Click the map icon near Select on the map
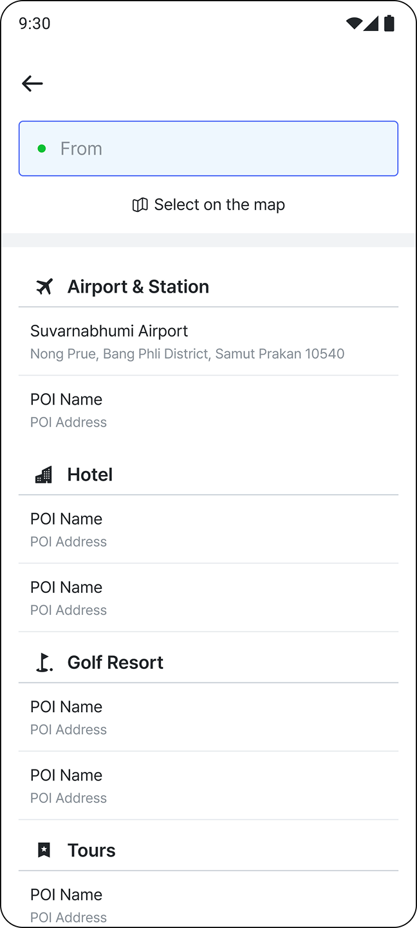Screen dimensions: 417x928 point(140,205)
